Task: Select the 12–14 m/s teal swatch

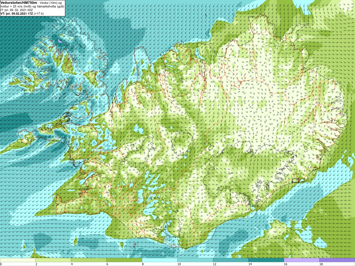Action: coord(231,260)
